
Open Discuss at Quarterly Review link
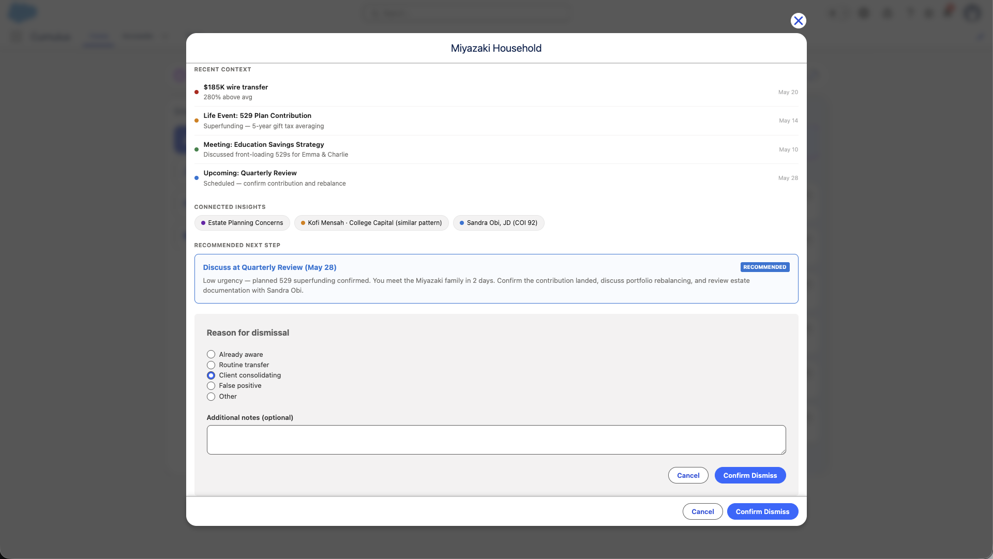click(269, 267)
